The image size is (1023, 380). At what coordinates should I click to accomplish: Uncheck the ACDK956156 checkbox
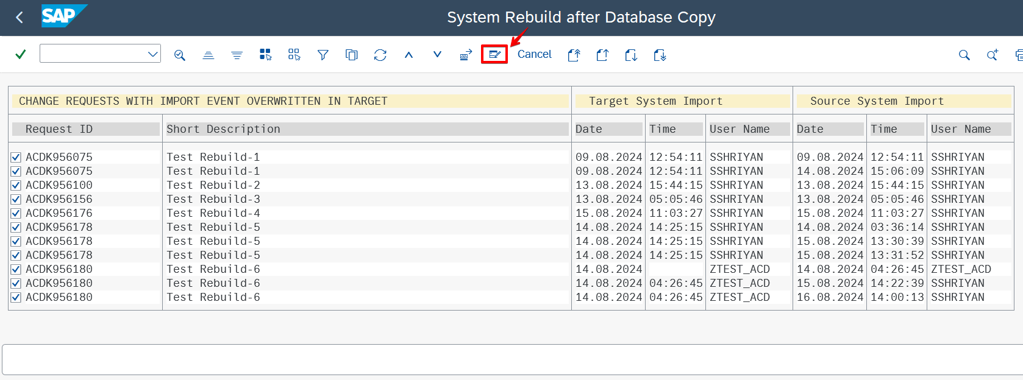click(16, 199)
